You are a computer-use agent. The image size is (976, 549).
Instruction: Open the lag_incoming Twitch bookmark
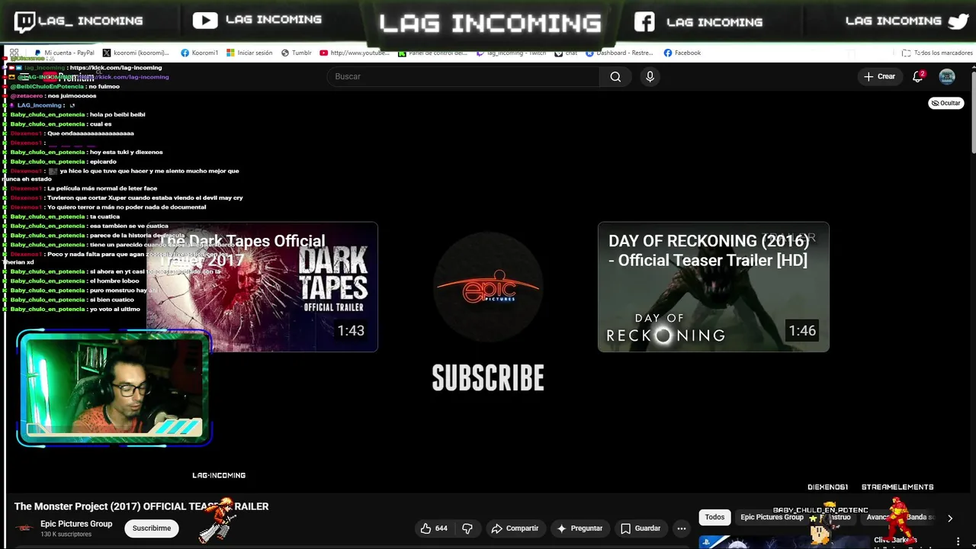pos(511,53)
